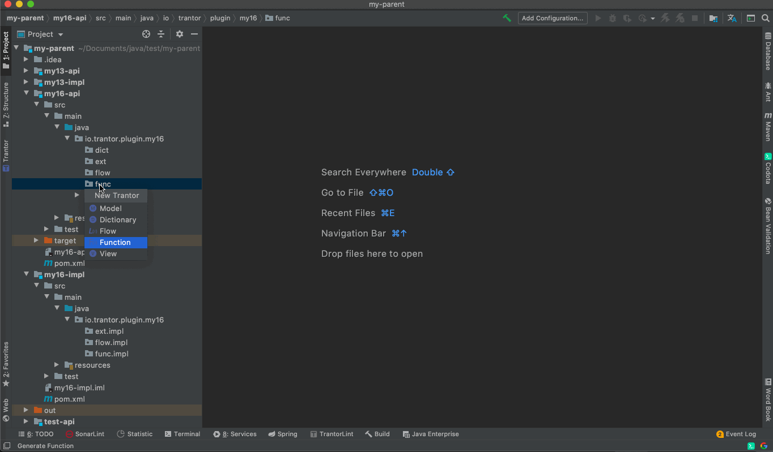Click the Translate icon in toolbar
The height and width of the screenshot is (452, 773).
(732, 18)
